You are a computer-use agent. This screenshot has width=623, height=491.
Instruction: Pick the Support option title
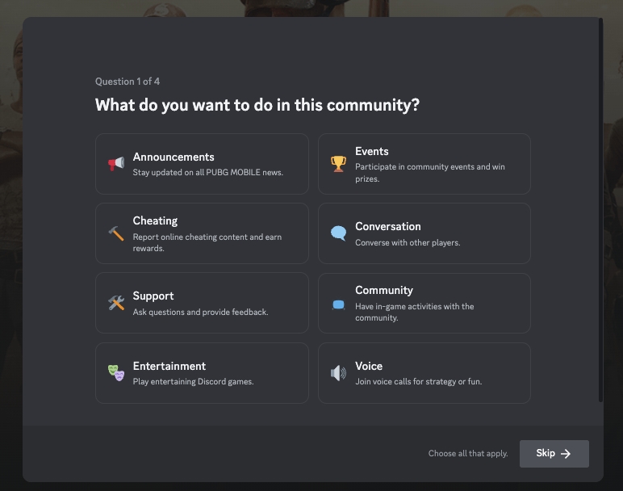153,296
